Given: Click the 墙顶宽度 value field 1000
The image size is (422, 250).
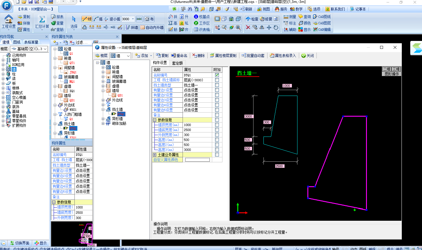Looking at the screenshot, I should click(x=197, y=125).
